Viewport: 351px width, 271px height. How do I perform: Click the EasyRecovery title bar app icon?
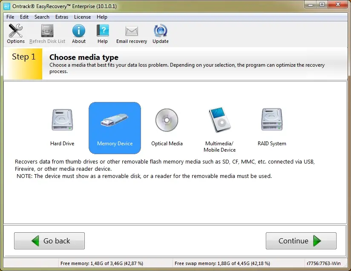(7, 6)
